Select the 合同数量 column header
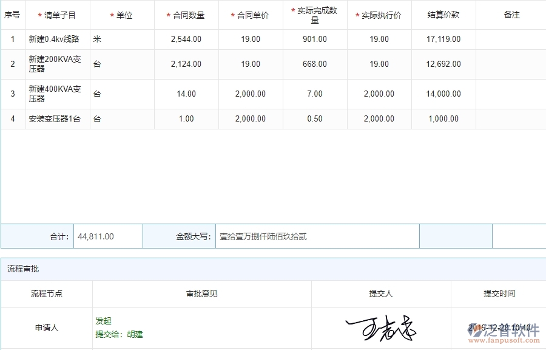Viewport: 546px width, 350px height. [x=188, y=15]
